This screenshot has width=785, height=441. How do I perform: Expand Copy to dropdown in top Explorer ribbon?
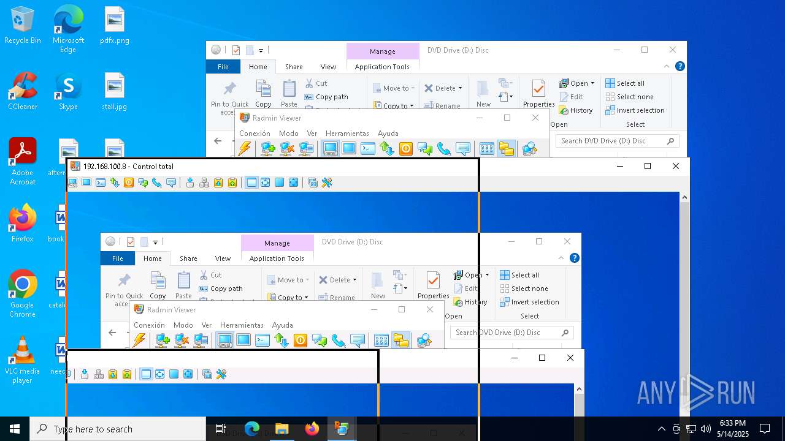pyautogui.click(x=412, y=105)
